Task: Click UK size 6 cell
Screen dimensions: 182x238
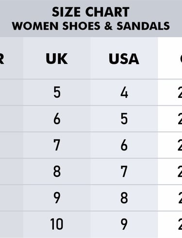Action: (57, 119)
